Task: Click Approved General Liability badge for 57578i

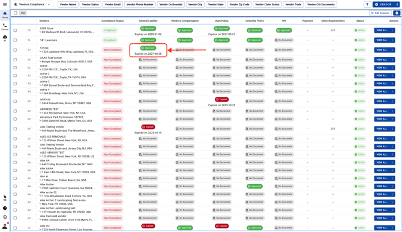Action: pyautogui.click(x=148, y=48)
